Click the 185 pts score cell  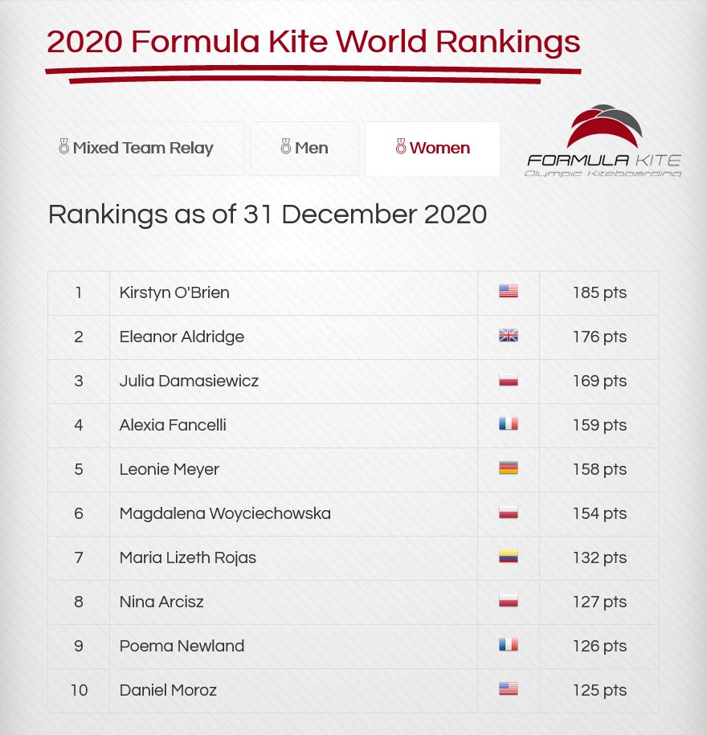coord(599,293)
